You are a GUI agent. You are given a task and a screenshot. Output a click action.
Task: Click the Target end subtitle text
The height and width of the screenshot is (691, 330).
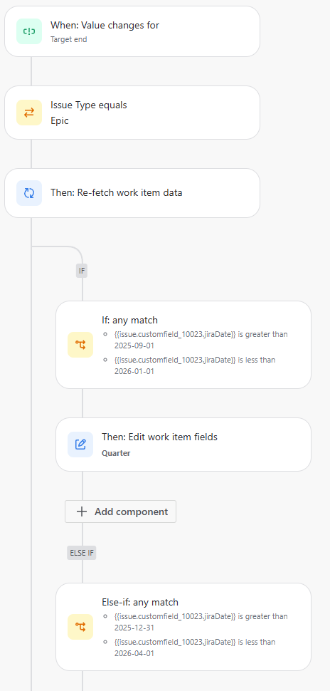[x=69, y=39]
